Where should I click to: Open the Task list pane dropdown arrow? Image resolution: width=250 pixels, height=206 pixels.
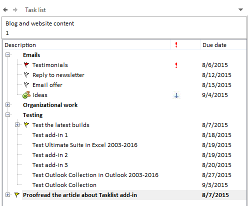coord(240,9)
